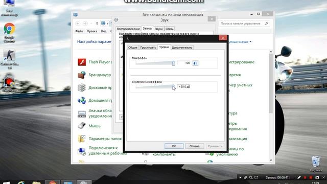Open the Домашняя группа icon
This screenshot has height=184, width=327.
82,100
